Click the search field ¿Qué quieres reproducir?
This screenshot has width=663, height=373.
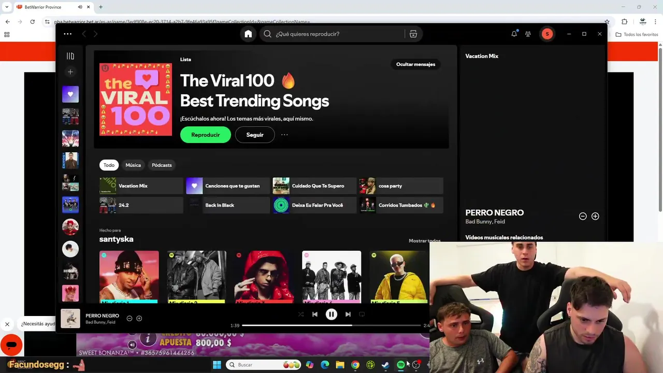[331, 34]
